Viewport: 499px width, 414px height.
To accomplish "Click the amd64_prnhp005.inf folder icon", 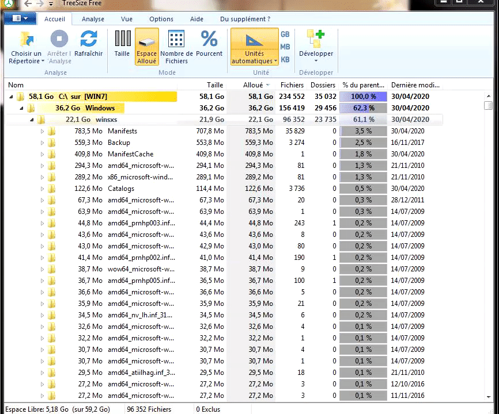I will [51, 281].
